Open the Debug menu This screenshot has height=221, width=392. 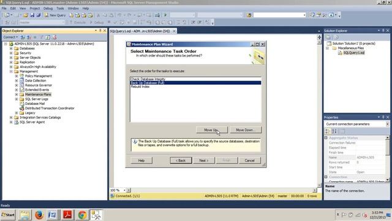click(48, 8)
